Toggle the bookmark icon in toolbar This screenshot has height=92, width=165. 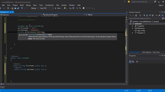[84, 8]
